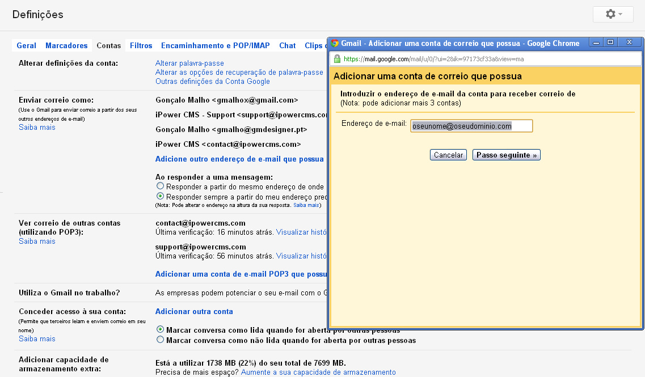Click the green padlock security icon

[x=338, y=59]
